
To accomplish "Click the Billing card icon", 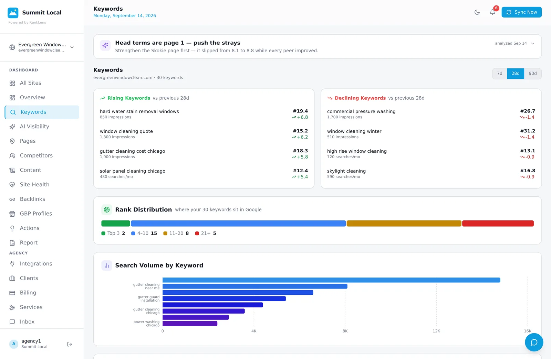I will click(x=12, y=293).
